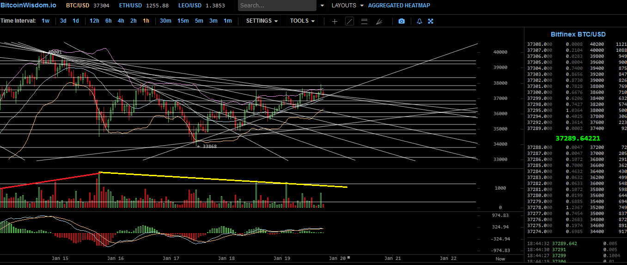Viewport: 627px width, 265px height.
Task: Click the yellow volume trend line
Action: (x=224, y=179)
